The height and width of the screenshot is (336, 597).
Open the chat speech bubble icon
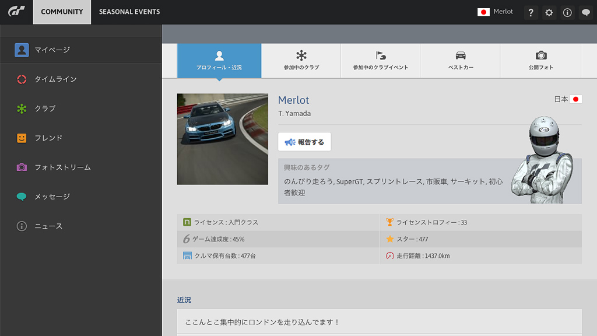pyautogui.click(x=586, y=12)
